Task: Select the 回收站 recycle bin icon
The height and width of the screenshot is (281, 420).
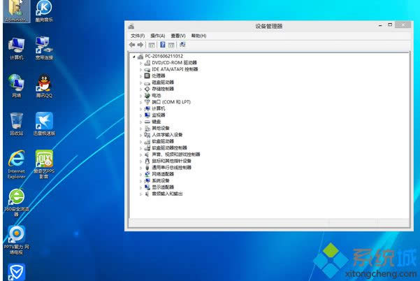Action: pyautogui.click(x=17, y=124)
